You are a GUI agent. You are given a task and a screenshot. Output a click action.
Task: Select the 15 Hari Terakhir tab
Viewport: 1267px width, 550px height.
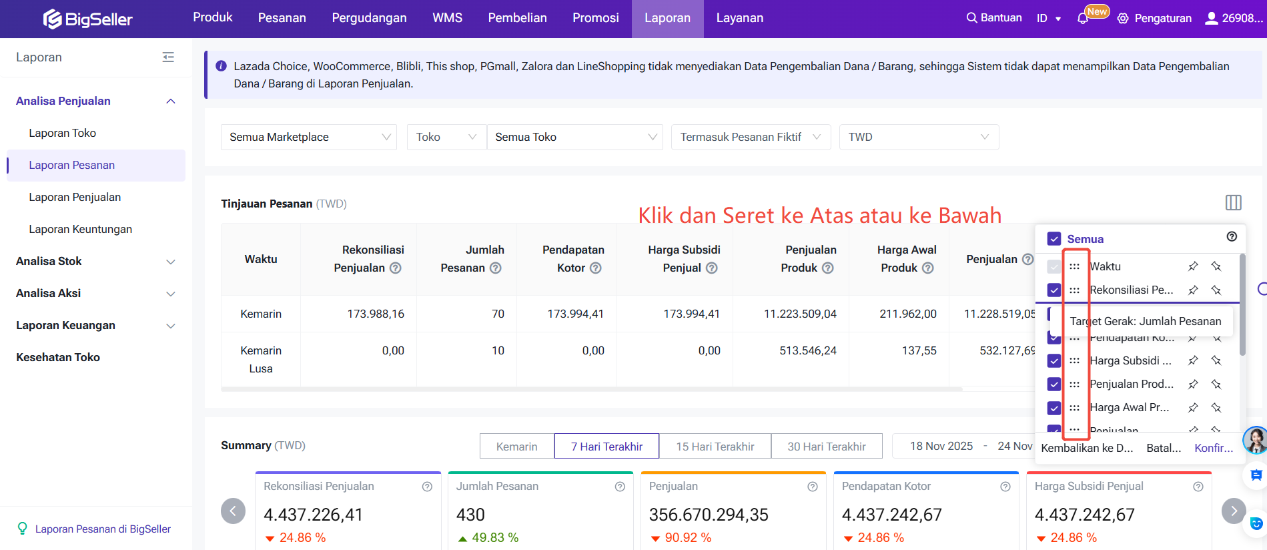[x=715, y=446]
